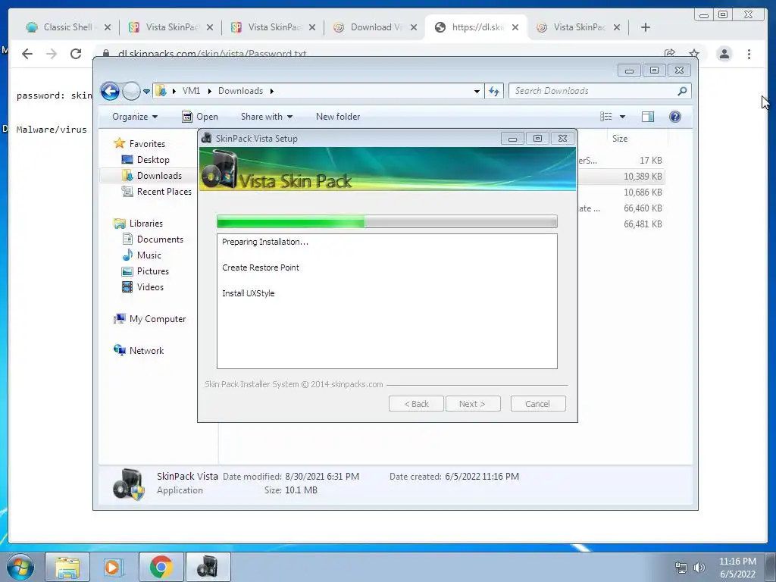Select My Computer in navigation pane

(x=149, y=319)
